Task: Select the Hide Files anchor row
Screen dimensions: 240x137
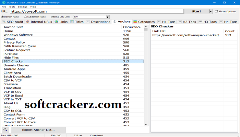Action: click(73, 58)
